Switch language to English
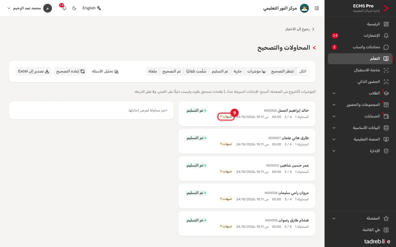Image resolution: width=396 pixels, height=247 pixels. 92,8
